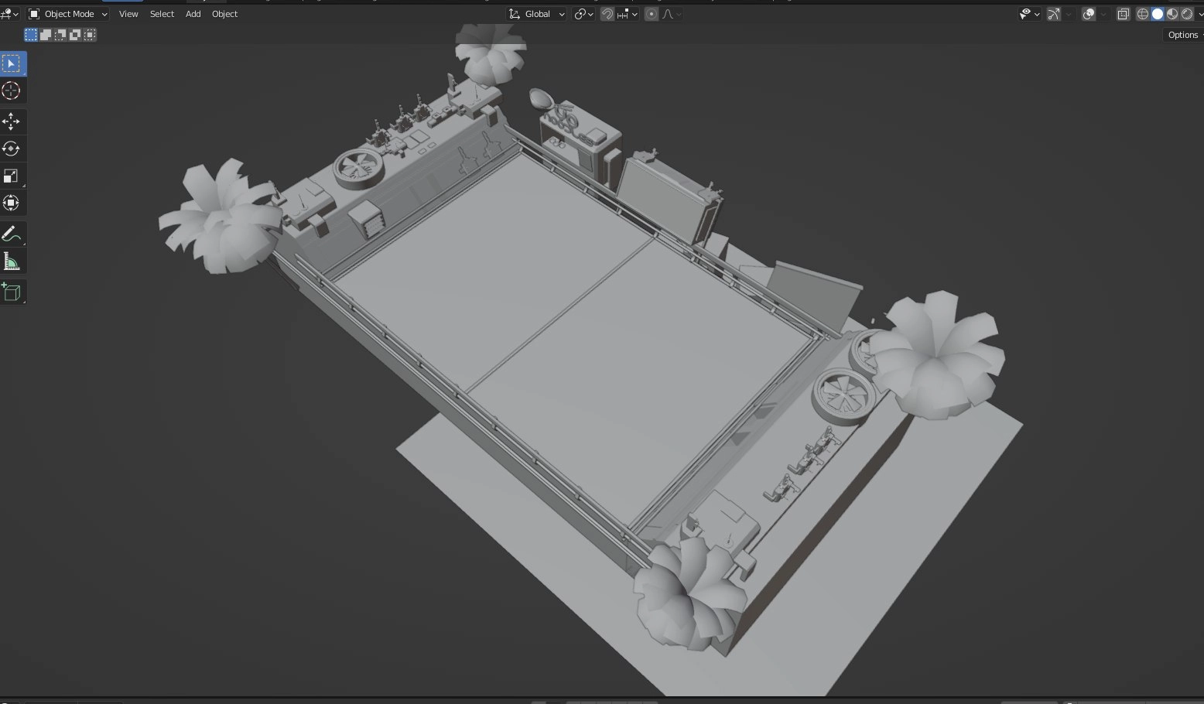This screenshot has height=704, width=1204.
Task: Click the palm tree model at right
Action: (936, 356)
